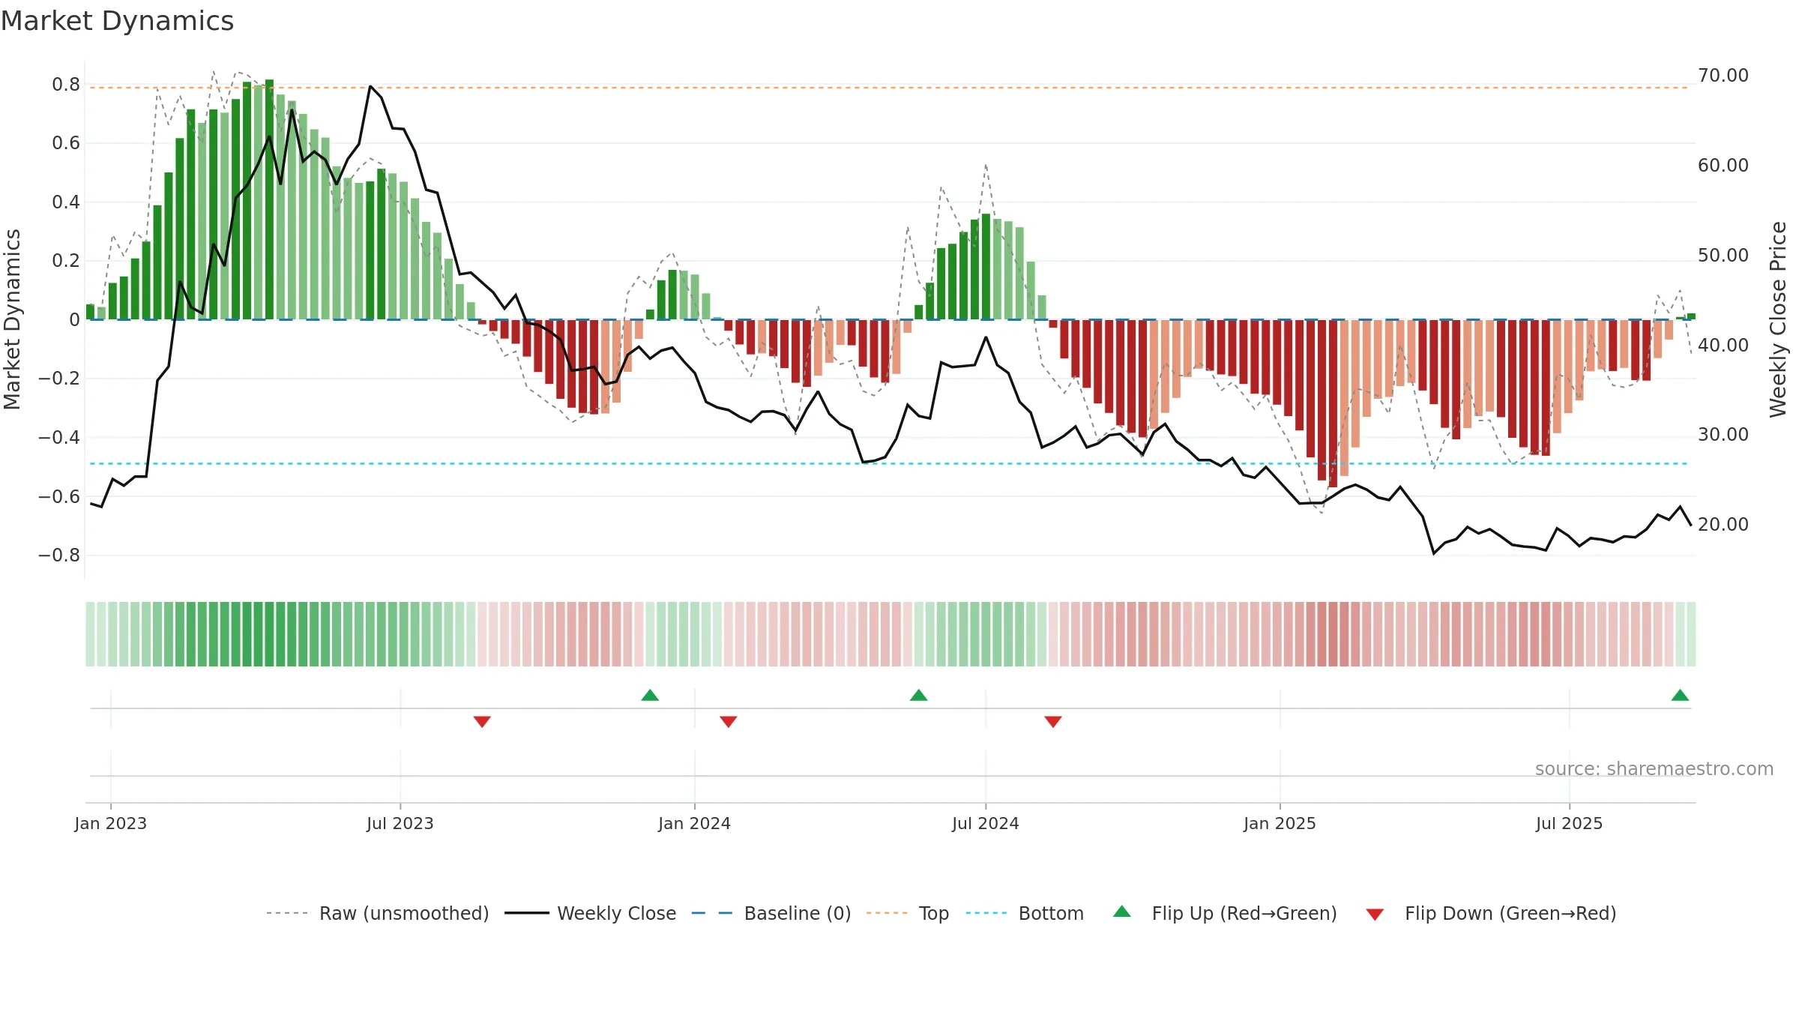Click the green Flip Up marker before Jul 2024
The image size is (1799, 1012).
click(918, 696)
